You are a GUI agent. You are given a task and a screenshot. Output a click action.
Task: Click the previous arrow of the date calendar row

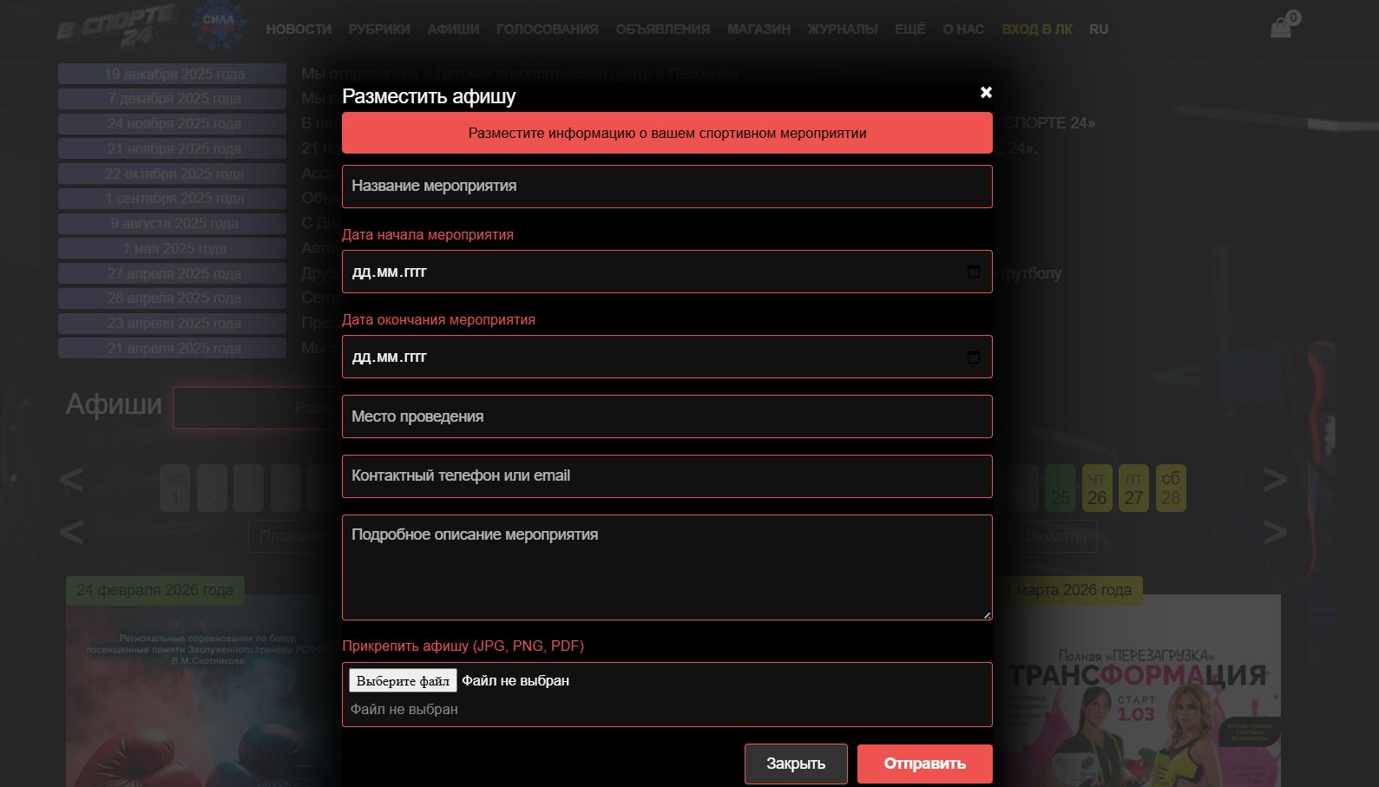click(71, 479)
